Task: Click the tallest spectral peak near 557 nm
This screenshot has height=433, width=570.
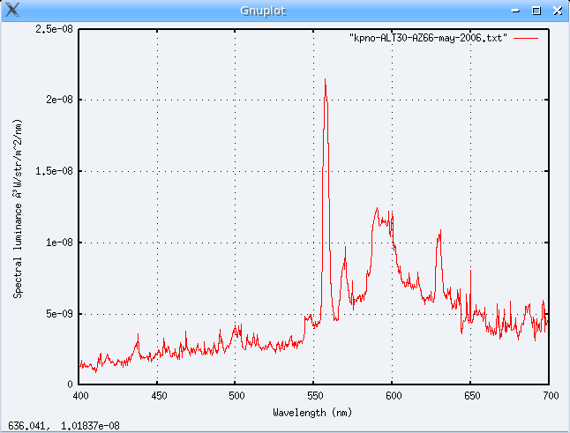Action: (x=325, y=81)
